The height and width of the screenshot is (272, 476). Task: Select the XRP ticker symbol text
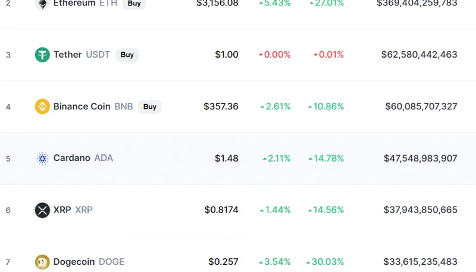84,210
